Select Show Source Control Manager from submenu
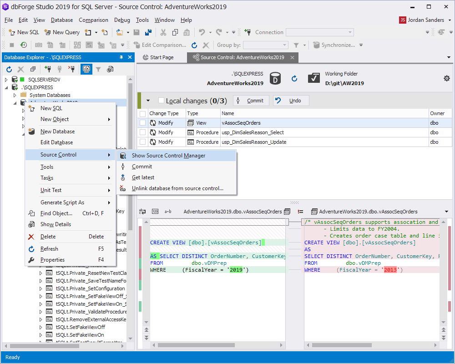Viewport: 455px width, 364px height. (x=177, y=156)
